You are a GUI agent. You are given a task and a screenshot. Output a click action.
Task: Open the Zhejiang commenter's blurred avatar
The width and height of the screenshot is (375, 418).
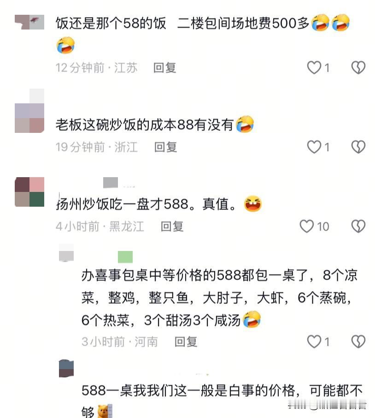(29, 111)
